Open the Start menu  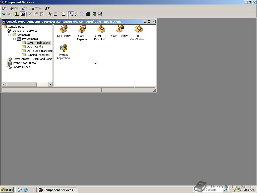pos(7,190)
